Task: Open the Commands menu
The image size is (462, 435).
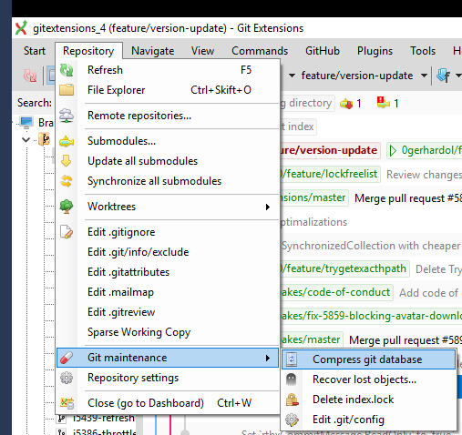Action: pos(260,51)
